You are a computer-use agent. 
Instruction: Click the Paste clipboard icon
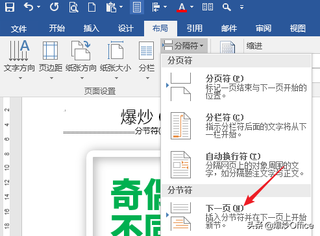click(111, 7)
